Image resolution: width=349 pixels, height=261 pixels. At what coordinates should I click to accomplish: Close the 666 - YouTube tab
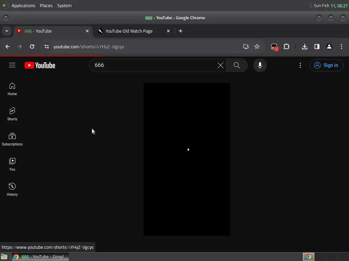point(87,31)
